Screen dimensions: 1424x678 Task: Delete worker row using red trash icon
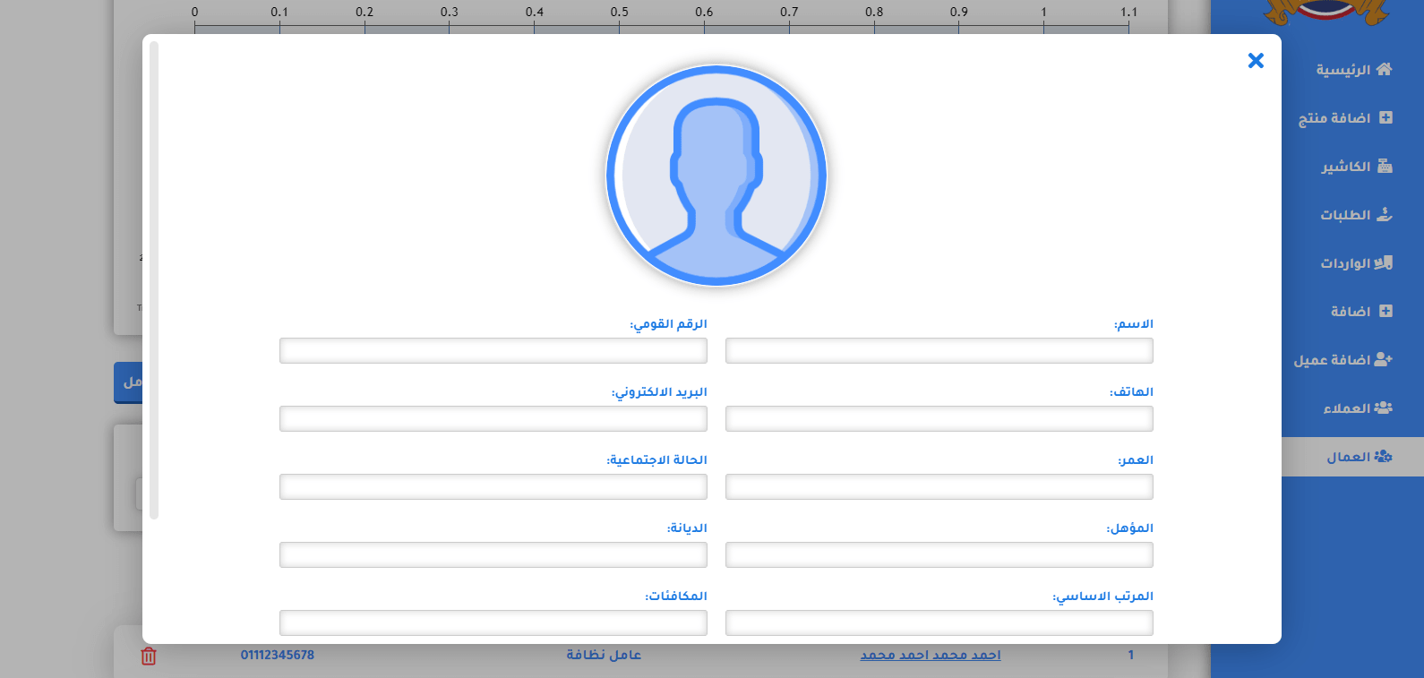149,656
